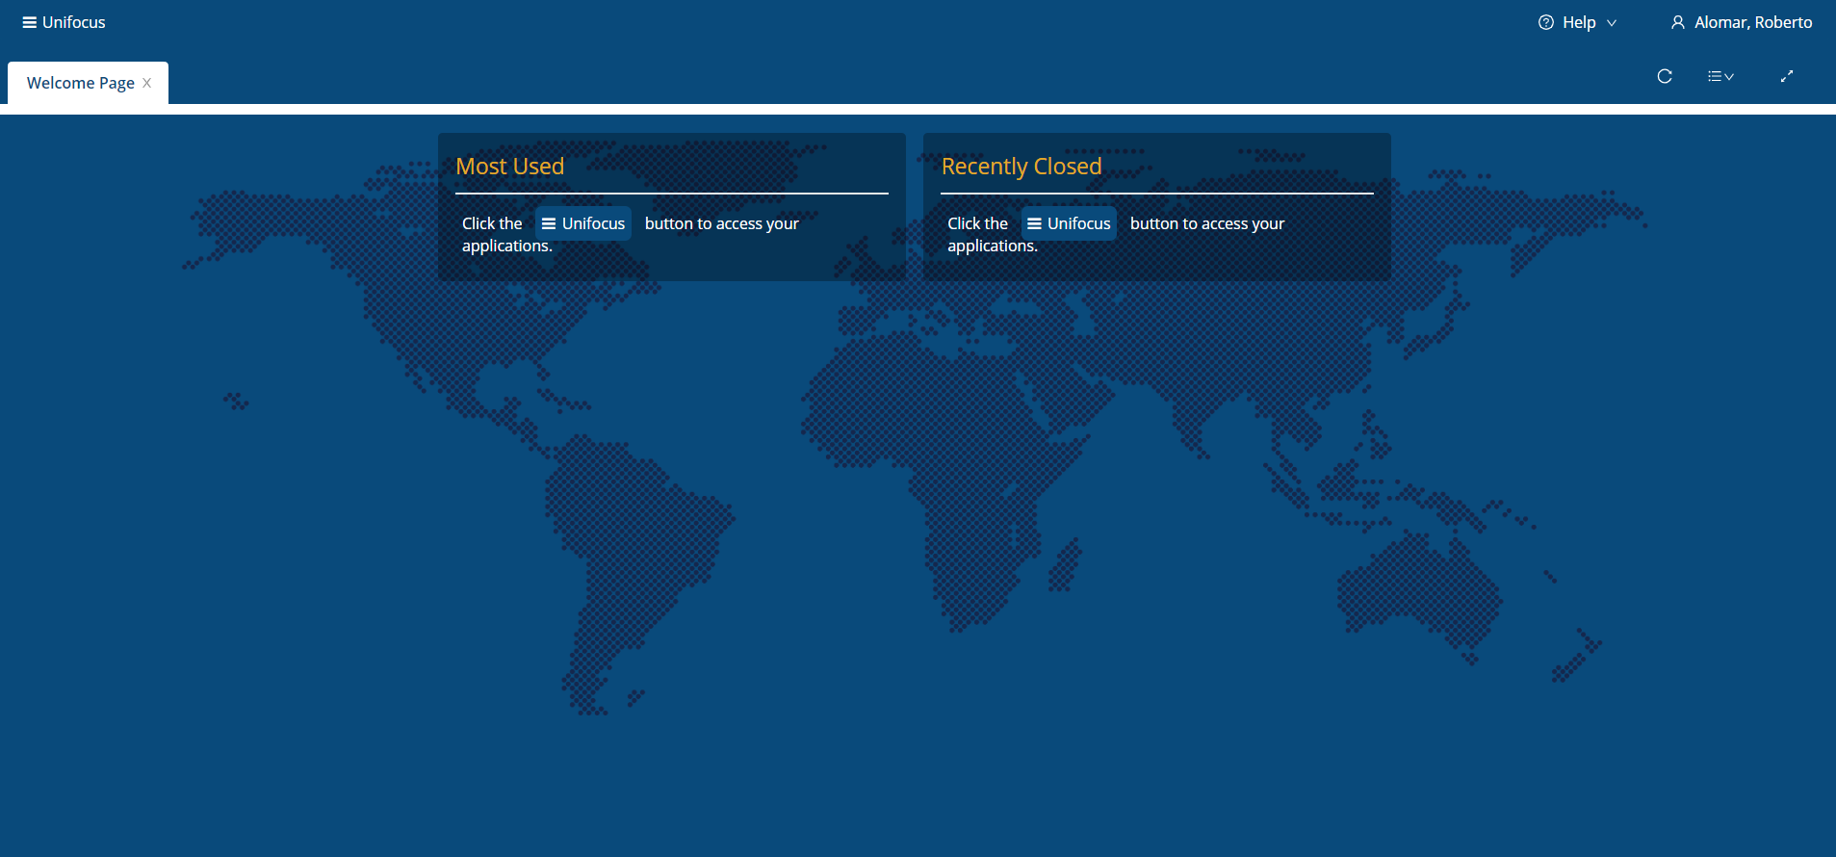The width and height of the screenshot is (1836, 857).
Task: Open the Unifocus main menu button
Action: (x=64, y=22)
